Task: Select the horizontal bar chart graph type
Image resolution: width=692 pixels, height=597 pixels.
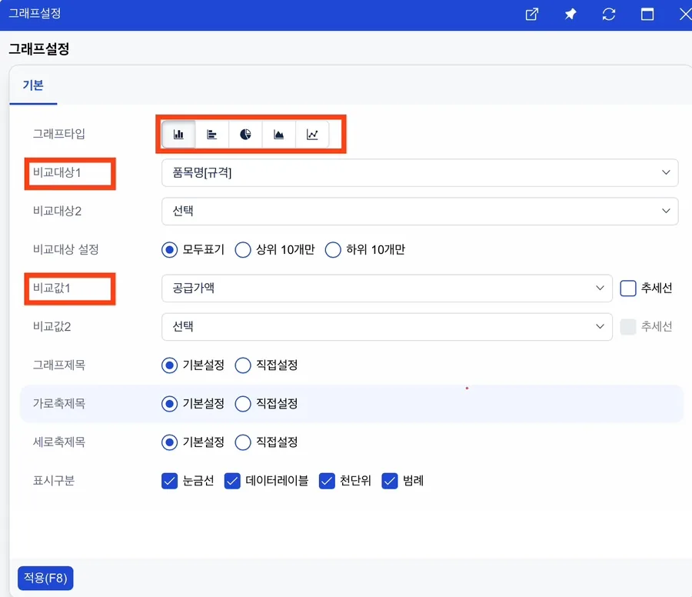Action: (x=212, y=134)
